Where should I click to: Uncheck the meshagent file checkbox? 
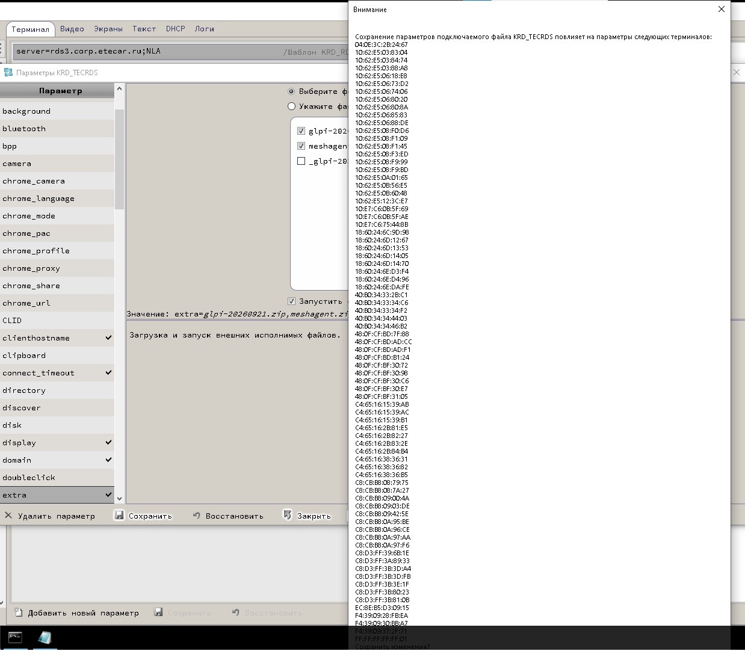pyautogui.click(x=301, y=146)
